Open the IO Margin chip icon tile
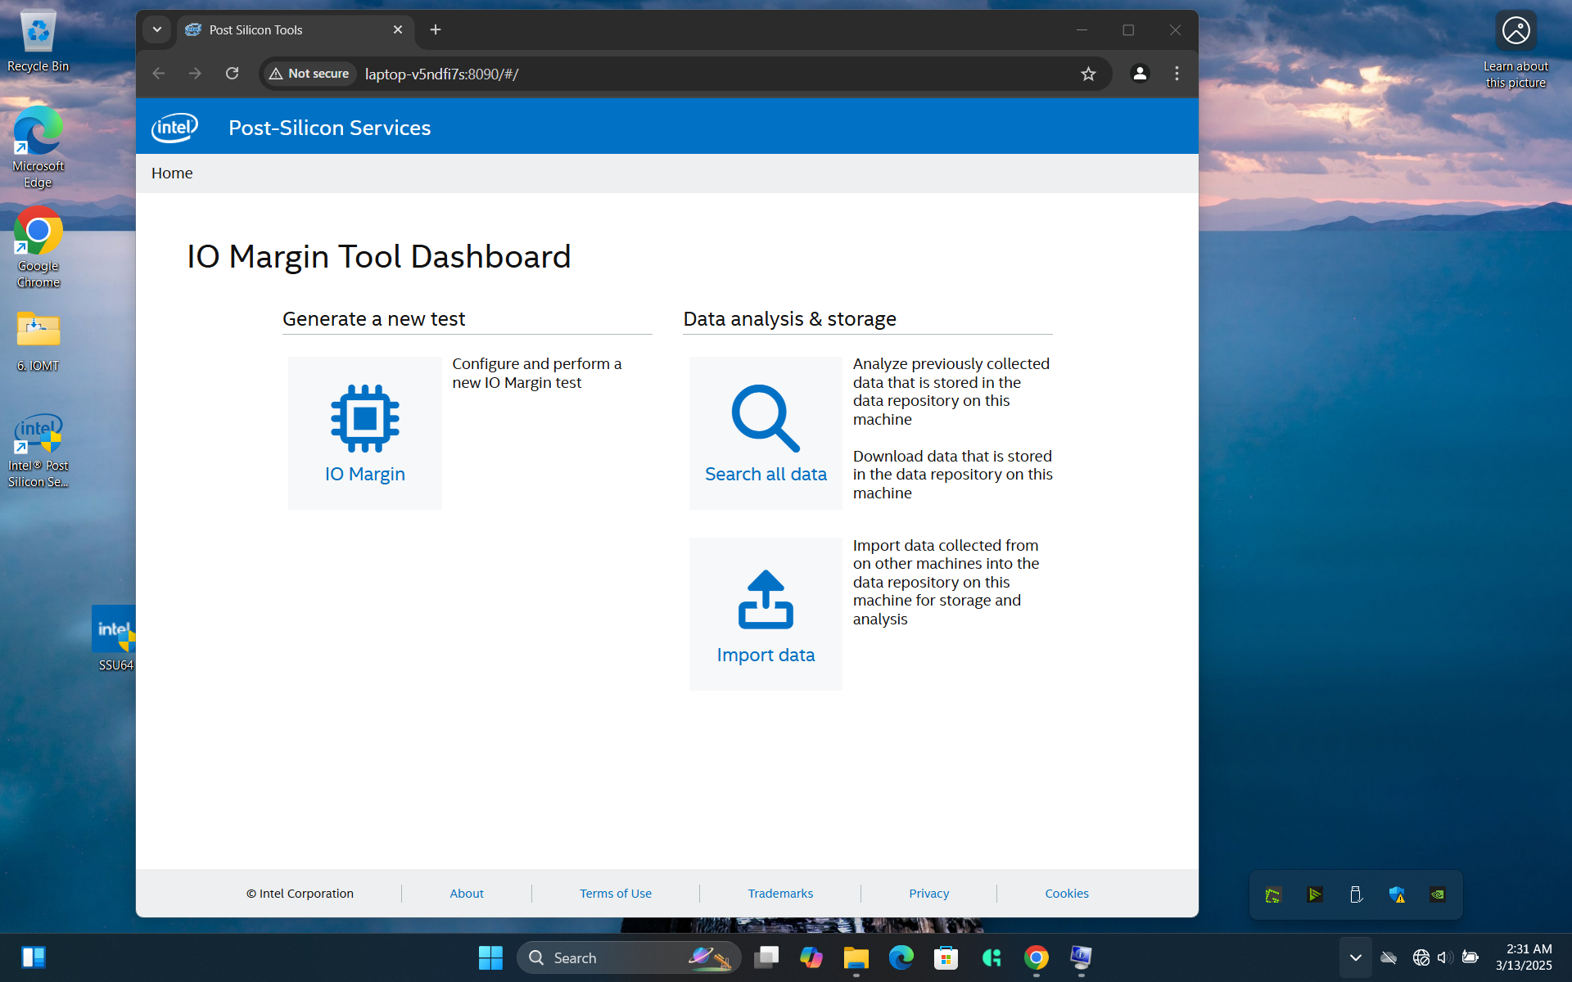This screenshot has height=982, width=1572. point(364,418)
